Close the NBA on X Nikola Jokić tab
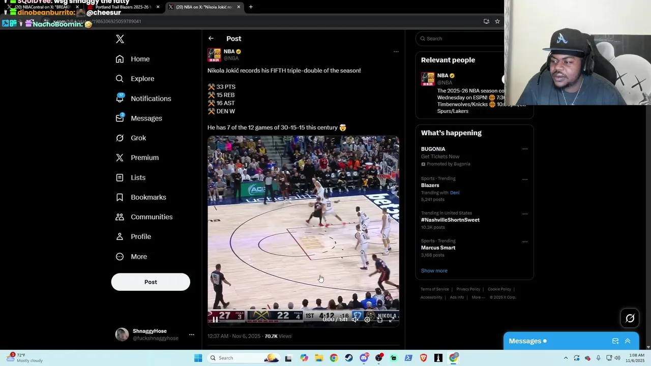 (239, 7)
